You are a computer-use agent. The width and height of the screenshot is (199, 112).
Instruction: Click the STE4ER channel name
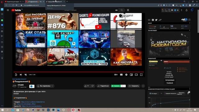pyautogui.click(x=21, y=85)
